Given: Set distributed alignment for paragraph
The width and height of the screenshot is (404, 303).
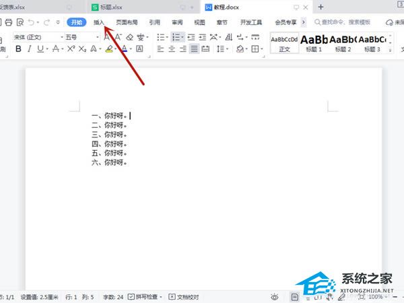Looking at the screenshot, I should tap(205, 48).
